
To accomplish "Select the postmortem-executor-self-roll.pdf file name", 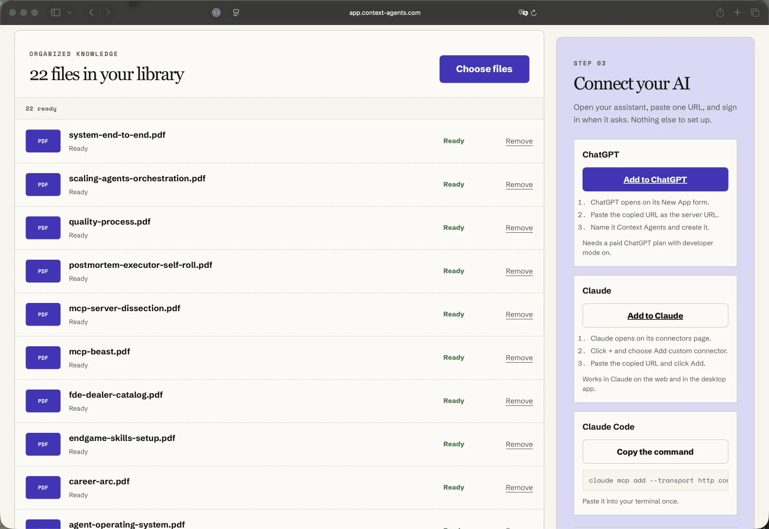I will [140, 265].
